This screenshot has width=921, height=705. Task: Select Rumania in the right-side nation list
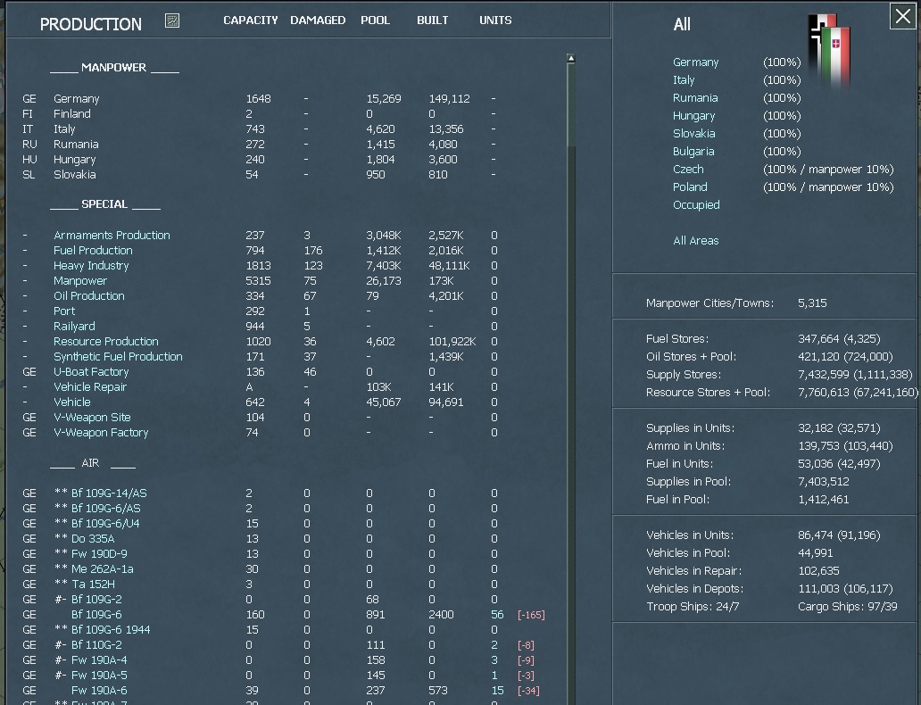click(x=696, y=97)
